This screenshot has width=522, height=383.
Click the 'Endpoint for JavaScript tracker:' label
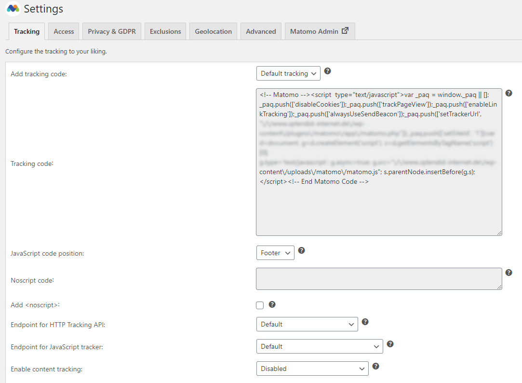(57, 347)
